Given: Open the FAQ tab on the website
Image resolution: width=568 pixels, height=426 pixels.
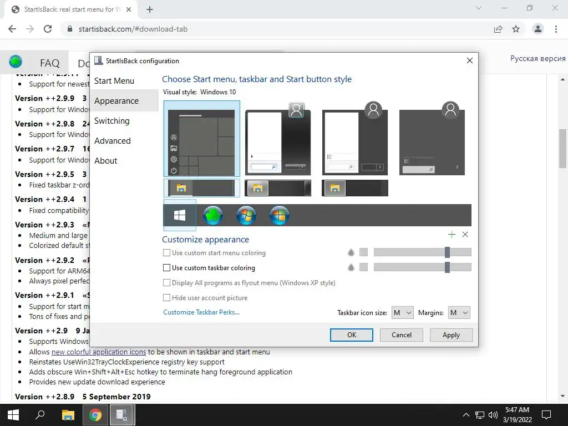Looking at the screenshot, I should pyautogui.click(x=49, y=63).
